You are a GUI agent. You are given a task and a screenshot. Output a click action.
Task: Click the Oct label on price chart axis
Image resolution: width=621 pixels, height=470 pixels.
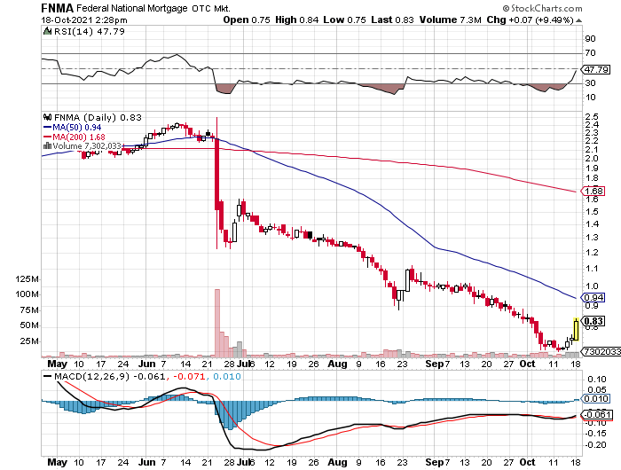point(527,364)
